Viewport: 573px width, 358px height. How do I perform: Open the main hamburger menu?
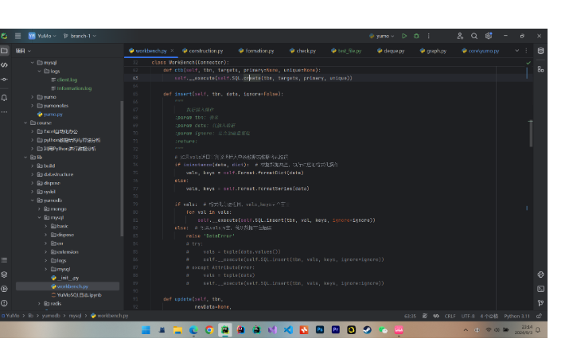tap(18, 36)
